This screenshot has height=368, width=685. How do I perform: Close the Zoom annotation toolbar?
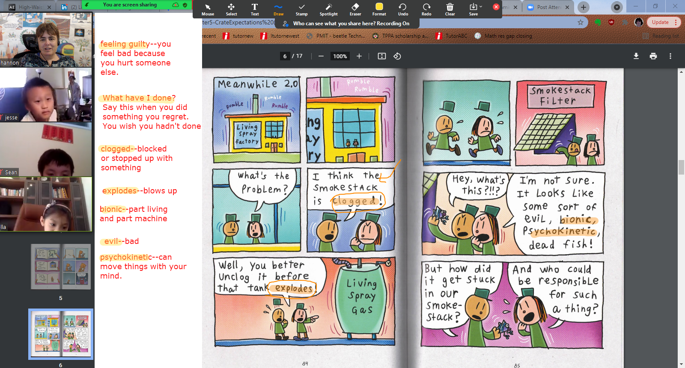click(x=496, y=7)
